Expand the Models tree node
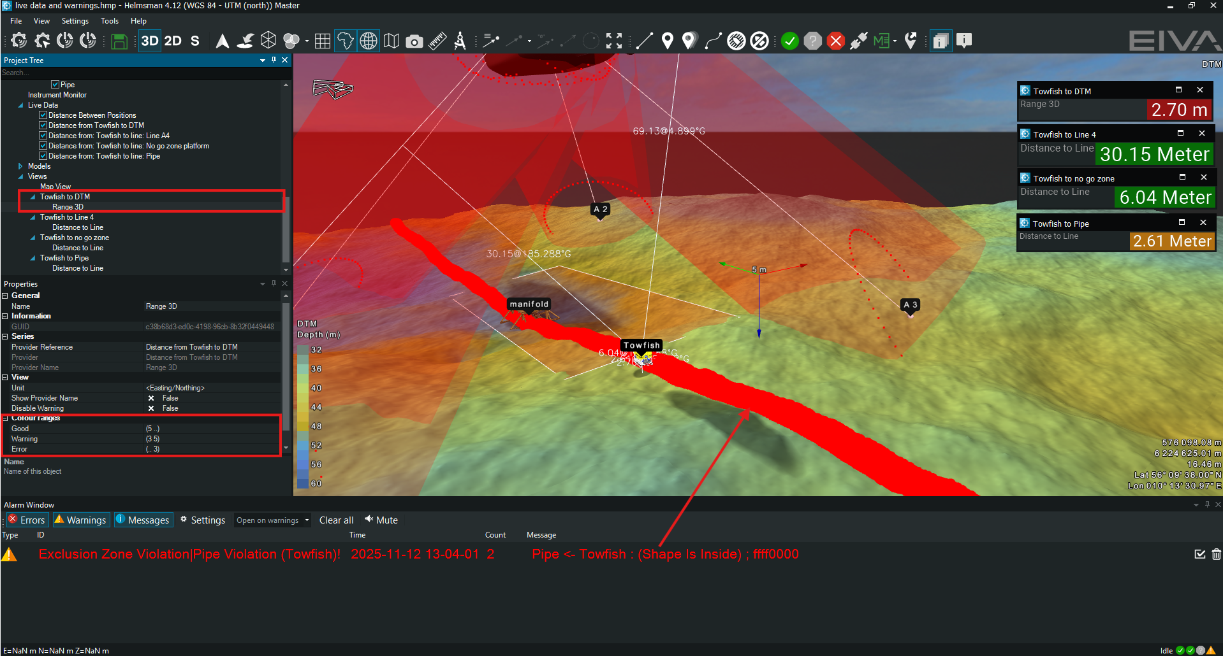This screenshot has height=656, width=1223. [x=20, y=166]
